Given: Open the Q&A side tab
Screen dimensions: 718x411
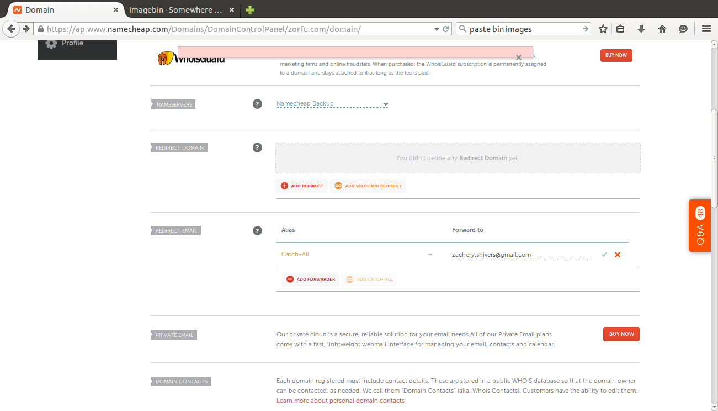Looking at the screenshot, I should coord(700,226).
